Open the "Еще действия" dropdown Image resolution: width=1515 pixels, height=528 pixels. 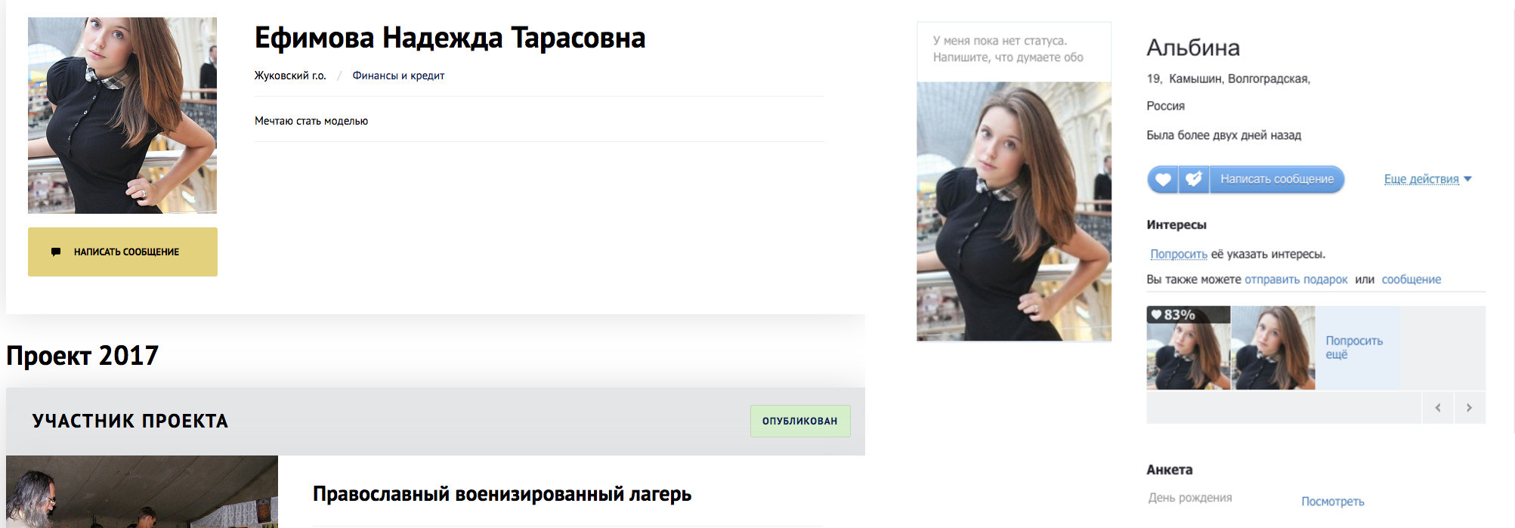(x=1427, y=179)
